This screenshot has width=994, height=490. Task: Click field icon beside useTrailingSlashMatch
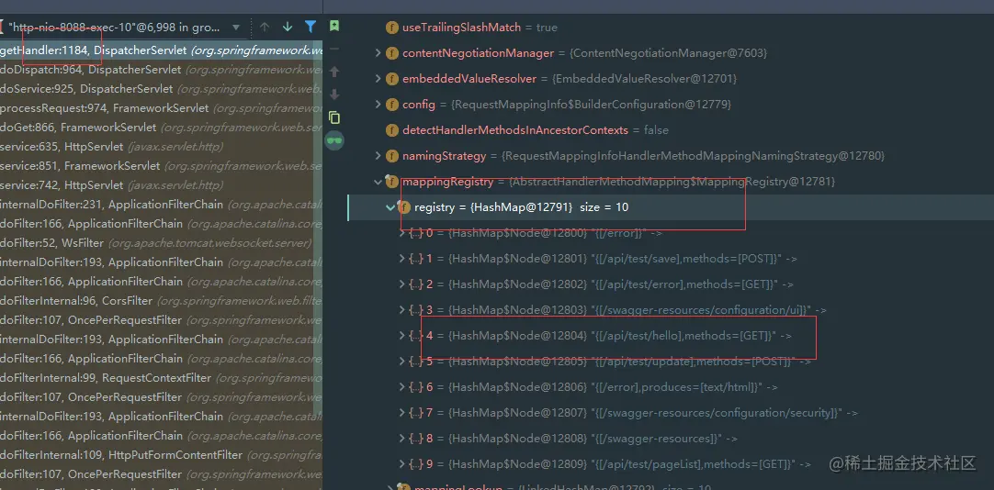coord(392,28)
